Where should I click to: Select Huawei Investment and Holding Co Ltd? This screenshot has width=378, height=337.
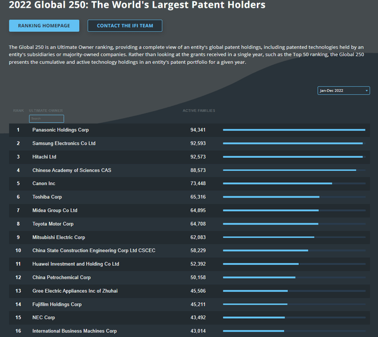tap(76, 264)
